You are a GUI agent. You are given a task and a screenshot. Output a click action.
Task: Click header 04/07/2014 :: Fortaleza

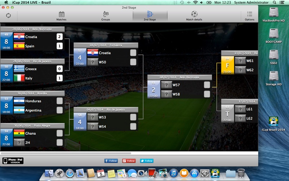(x=106, y=45)
